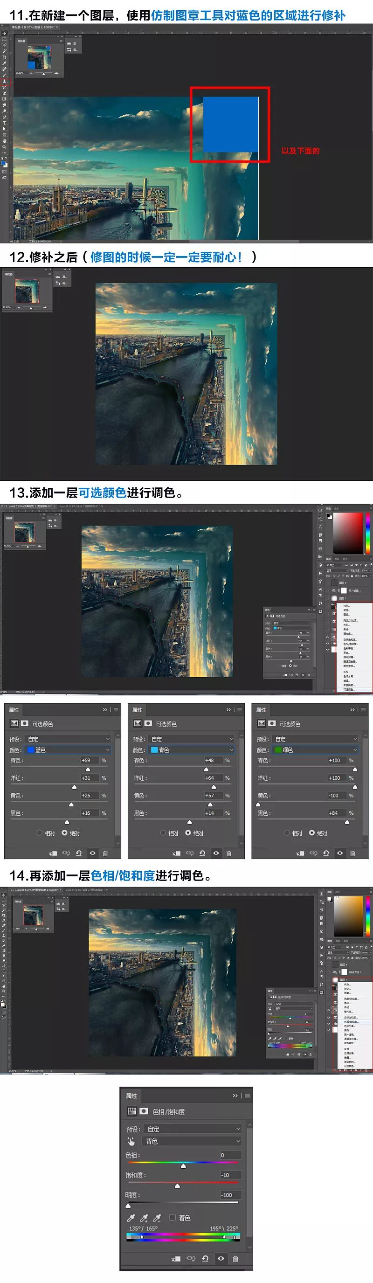Viewport: 373px width, 1283px height.
Task: Open the 青色 channel dropdown in Hue/Saturation
Action: tap(192, 1141)
